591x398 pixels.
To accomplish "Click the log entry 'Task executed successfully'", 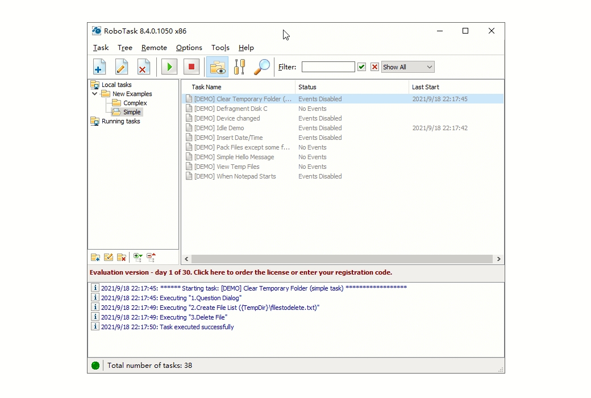I will tap(167, 327).
